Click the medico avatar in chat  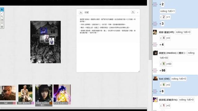[155, 53]
